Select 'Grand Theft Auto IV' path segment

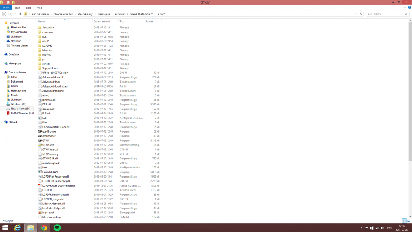141,14
